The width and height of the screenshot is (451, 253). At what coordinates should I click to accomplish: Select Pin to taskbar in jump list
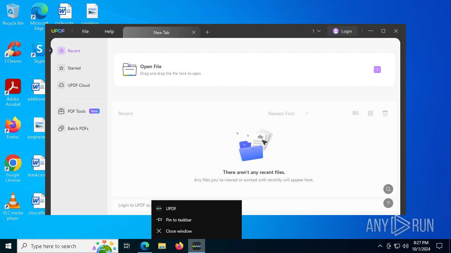coord(197,220)
